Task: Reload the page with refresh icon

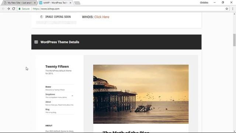Action: [14, 9]
